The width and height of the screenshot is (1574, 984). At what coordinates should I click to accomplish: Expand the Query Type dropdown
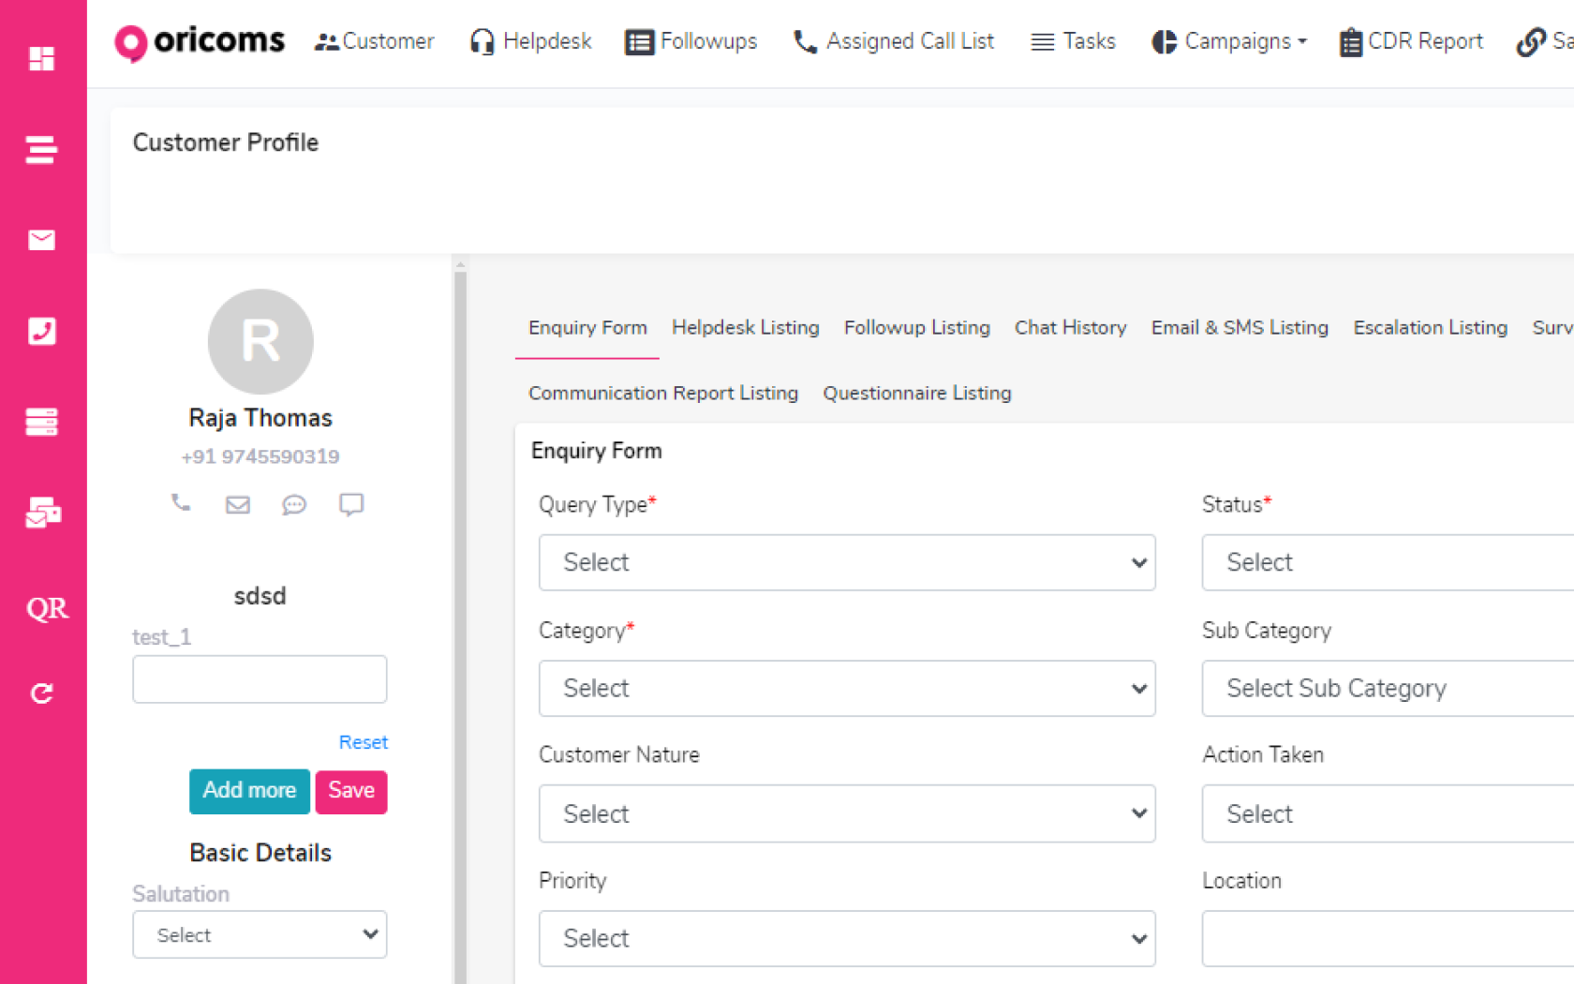(x=846, y=562)
